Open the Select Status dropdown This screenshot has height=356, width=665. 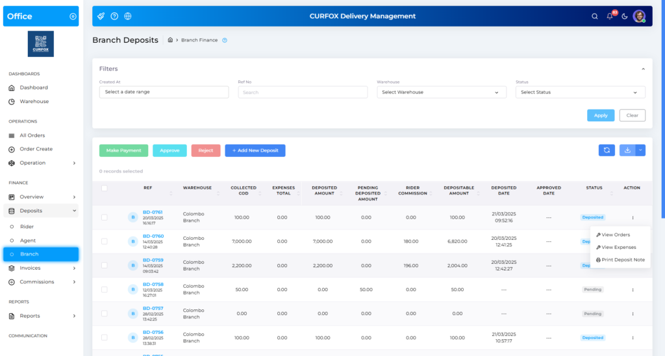coord(580,92)
